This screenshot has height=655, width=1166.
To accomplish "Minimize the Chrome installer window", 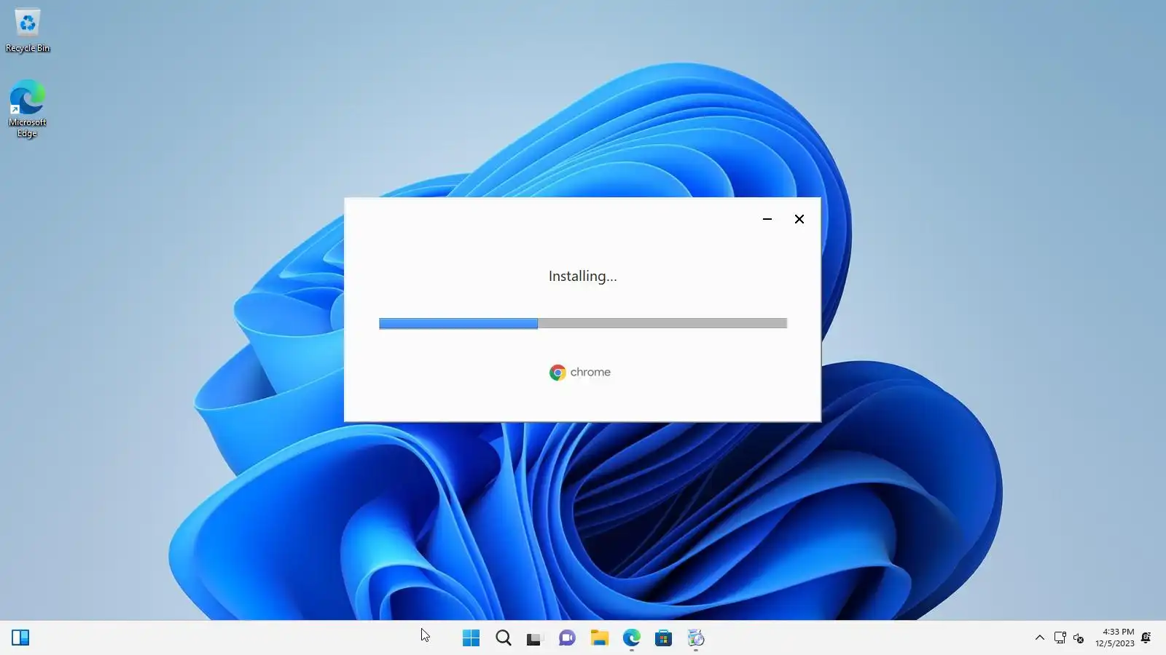I will point(767,219).
